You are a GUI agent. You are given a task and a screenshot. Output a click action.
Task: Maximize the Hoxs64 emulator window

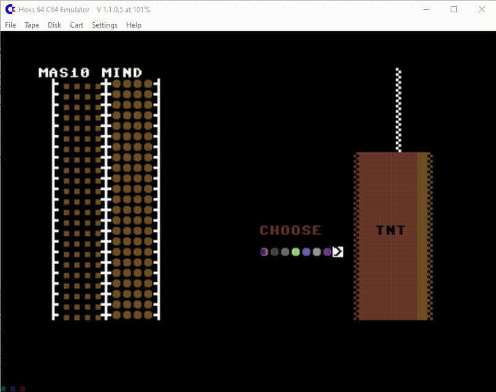[454, 9]
